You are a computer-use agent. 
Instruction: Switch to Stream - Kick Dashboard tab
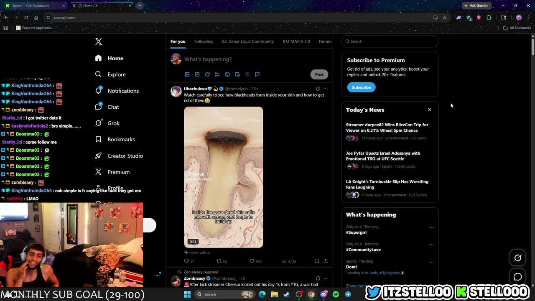(x=35, y=6)
